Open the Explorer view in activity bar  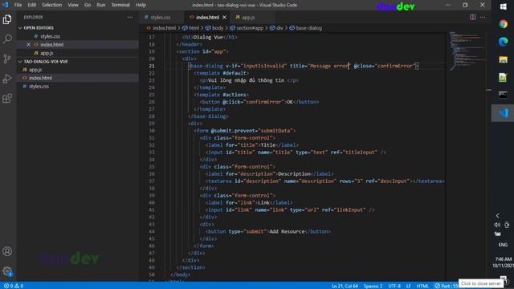click(x=7, y=19)
